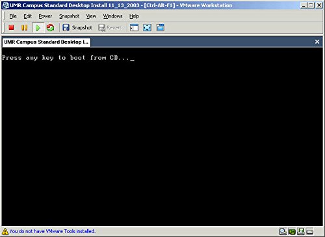Open the View menu
The image size is (325, 237).
click(91, 16)
